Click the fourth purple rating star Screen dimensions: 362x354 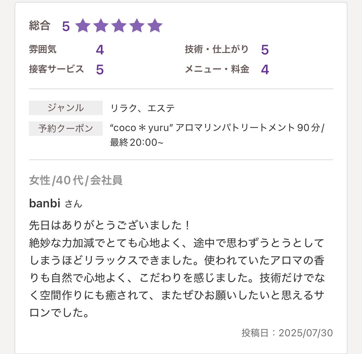(x=137, y=26)
